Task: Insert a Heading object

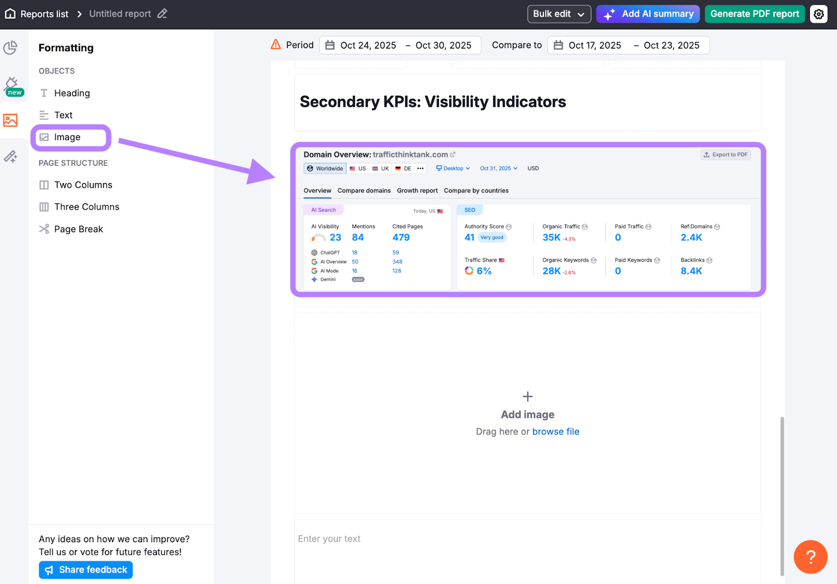Action: [x=72, y=93]
